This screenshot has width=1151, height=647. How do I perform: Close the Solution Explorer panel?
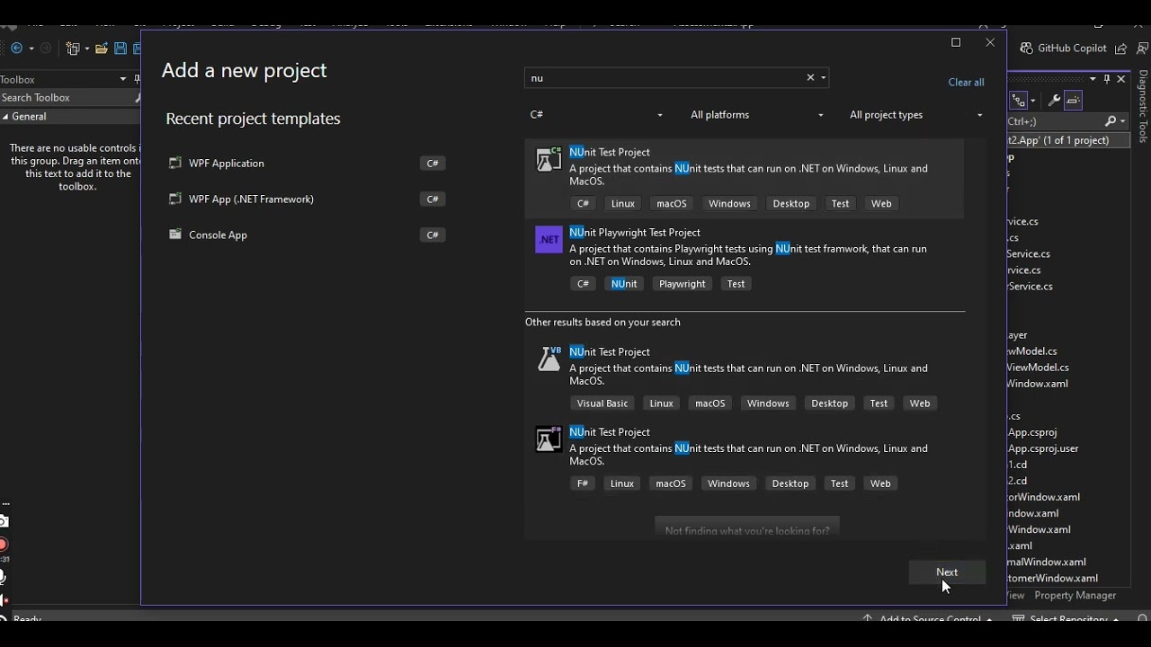tap(1121, 79)
